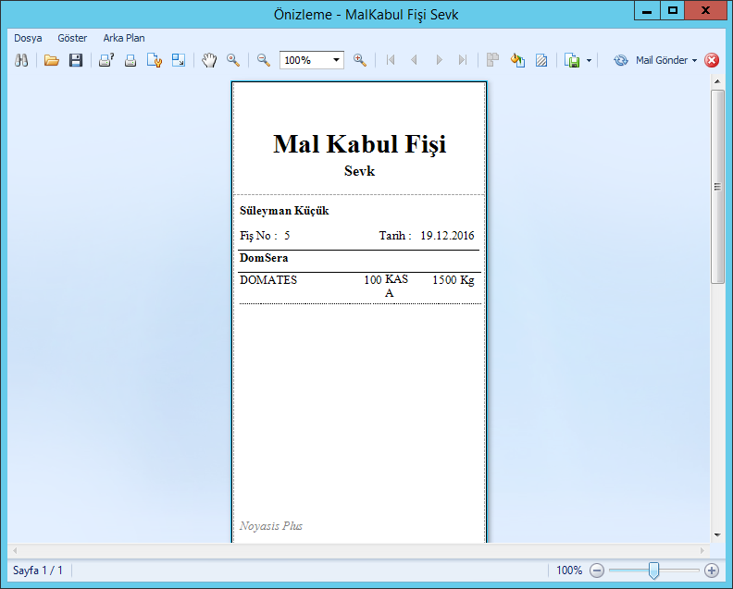This screenshot has height=589, width=733.
Task: Click the '1500 Kg' value
Action: 453,280
